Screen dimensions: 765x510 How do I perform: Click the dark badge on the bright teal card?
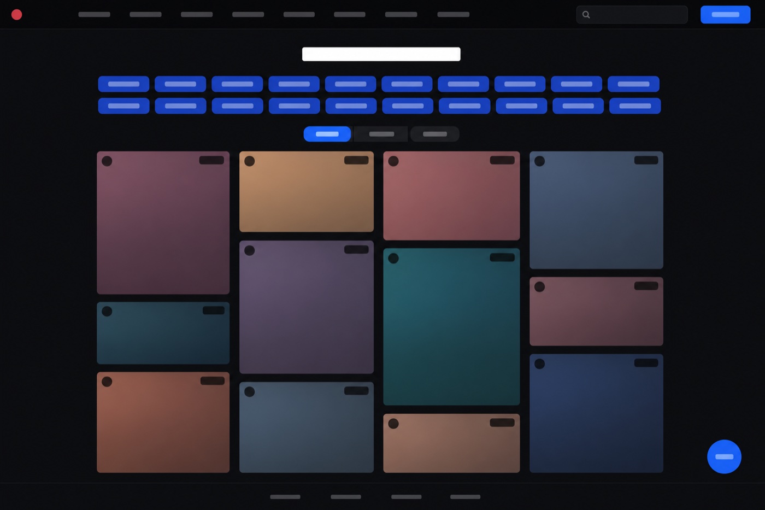502,257
